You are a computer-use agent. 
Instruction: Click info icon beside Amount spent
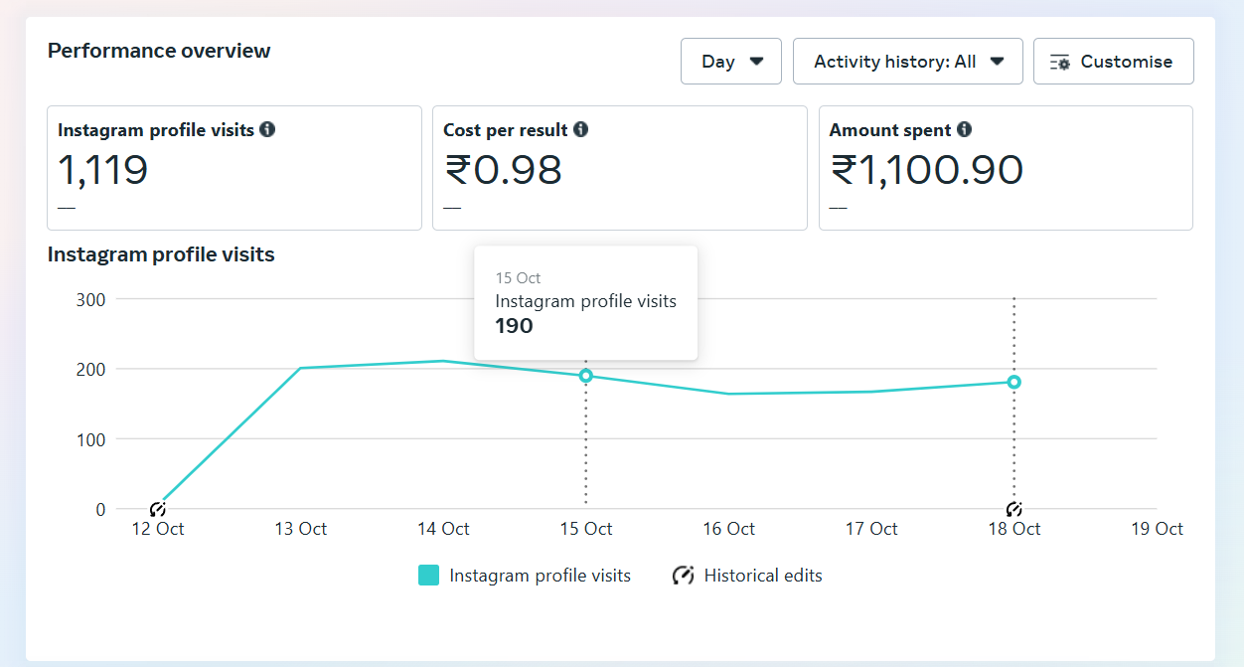[964, 129]
